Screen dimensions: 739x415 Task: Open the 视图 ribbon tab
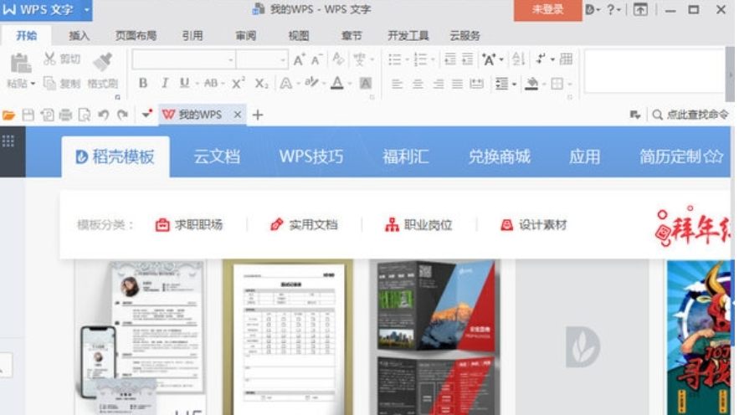[298, 36]
